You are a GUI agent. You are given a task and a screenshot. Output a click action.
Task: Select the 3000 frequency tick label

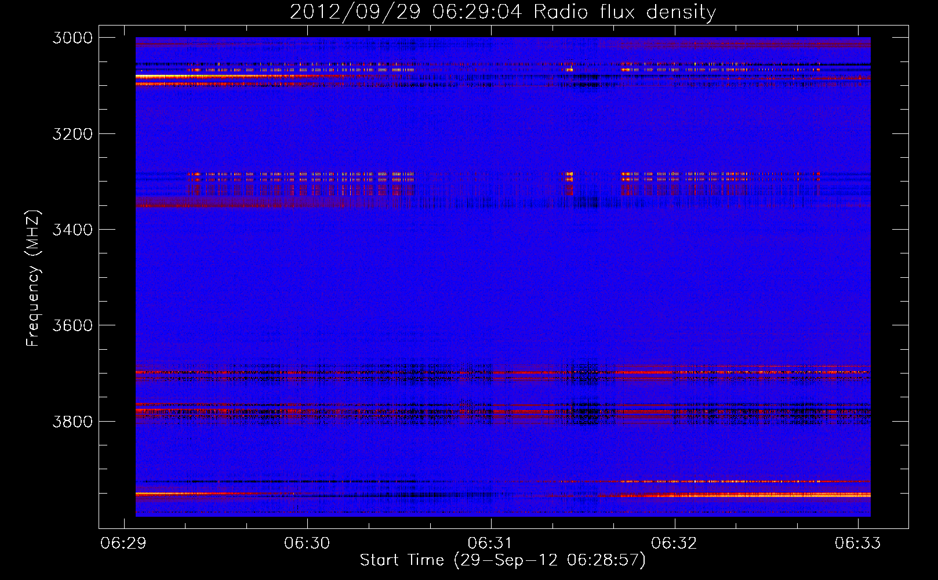pyautogui.click(x=72, y=38)
